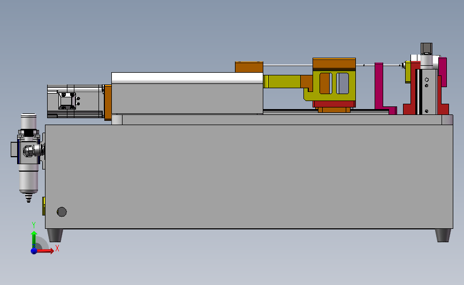Select the small yellow part on the cabinet's left edge
Viewport: 464px width, 285px height.
pos(43,206)
